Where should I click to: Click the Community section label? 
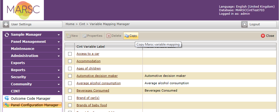pos(21,84)
